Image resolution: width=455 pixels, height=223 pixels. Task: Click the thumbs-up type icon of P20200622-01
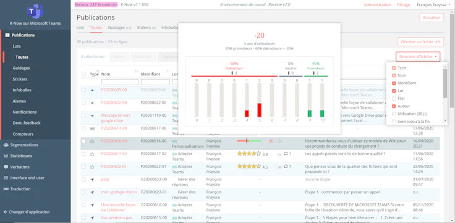[92, 167]
